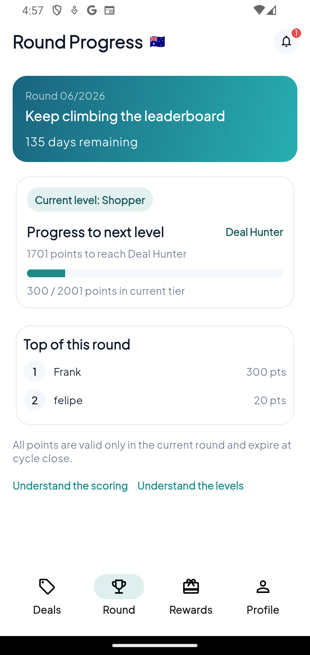
Task: Open the notifications bell
Action: click(286, 41)
